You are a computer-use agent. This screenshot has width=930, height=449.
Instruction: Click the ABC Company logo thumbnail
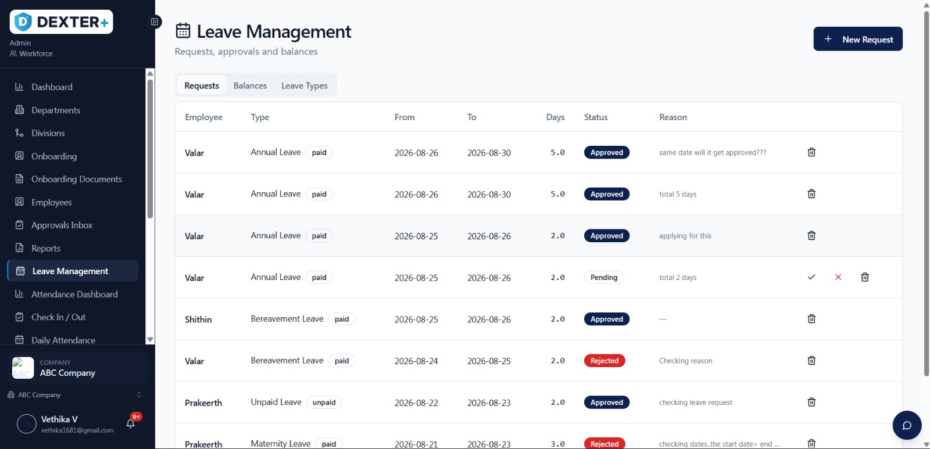tap(23, 368)
